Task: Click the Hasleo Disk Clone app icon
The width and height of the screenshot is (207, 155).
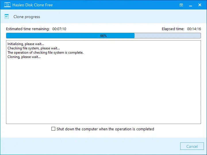Action: 7,5
